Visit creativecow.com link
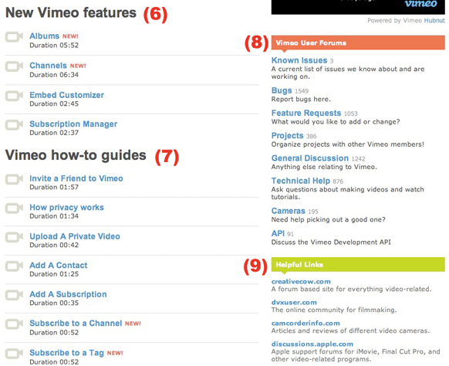Screen dimensions: 449x366 pyautogui.click(x=301, y=282)
